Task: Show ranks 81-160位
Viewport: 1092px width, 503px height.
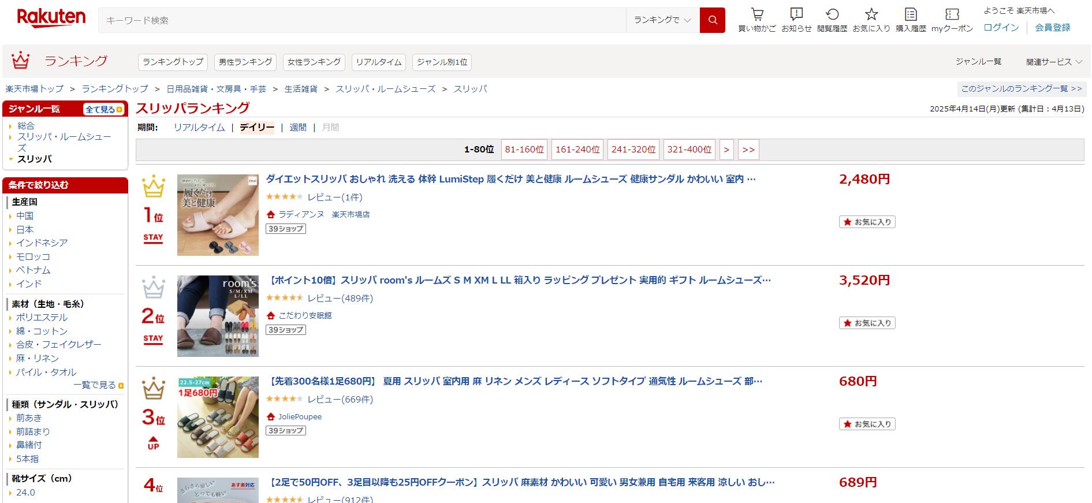Action: pyautogui.click(x=524, y=150)
